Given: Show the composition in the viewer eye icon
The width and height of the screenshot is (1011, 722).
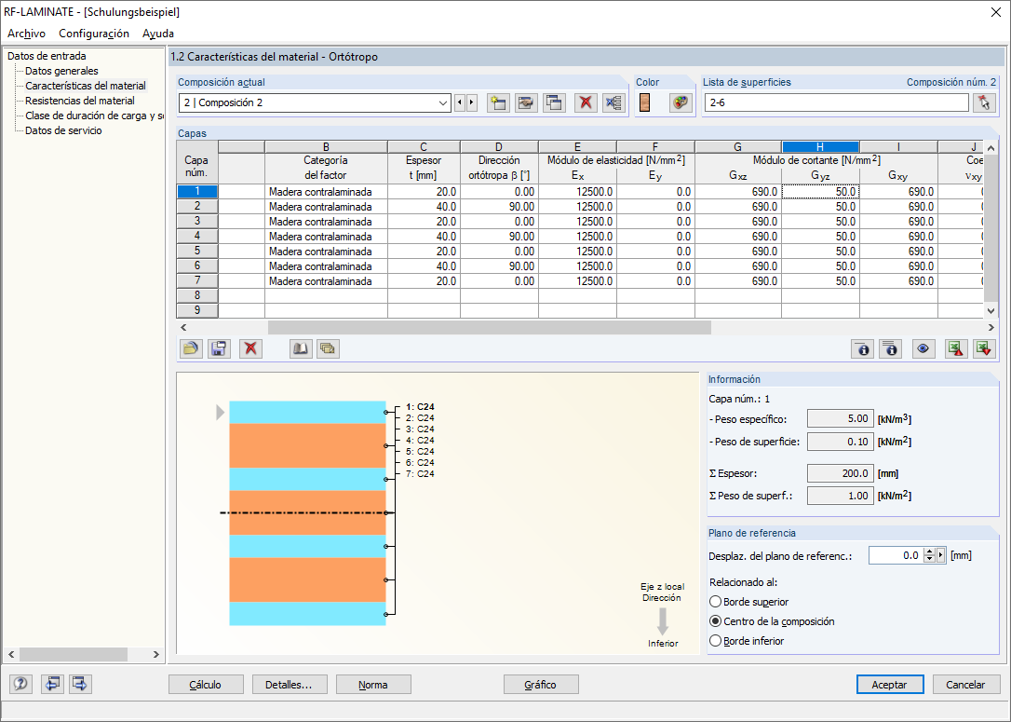Looking at the screenshot, I should [x=923, y=347].
